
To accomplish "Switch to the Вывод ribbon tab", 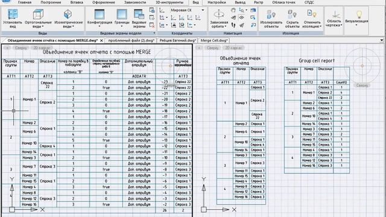I will (240, 2).
